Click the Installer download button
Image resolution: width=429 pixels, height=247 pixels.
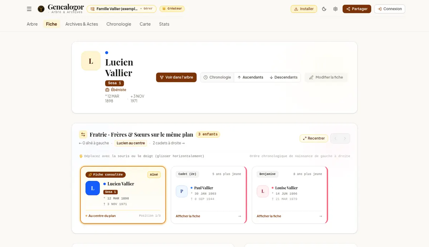304,9
